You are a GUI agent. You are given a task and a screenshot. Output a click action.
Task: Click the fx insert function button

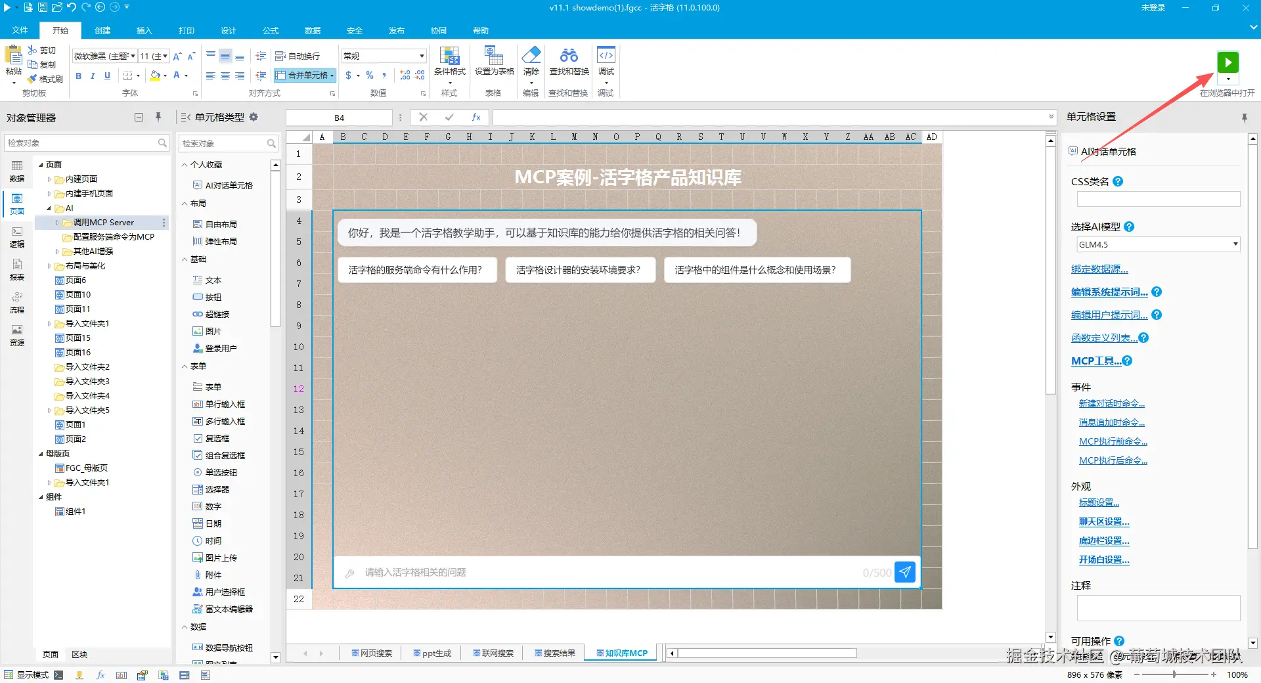tap(476, 118)
